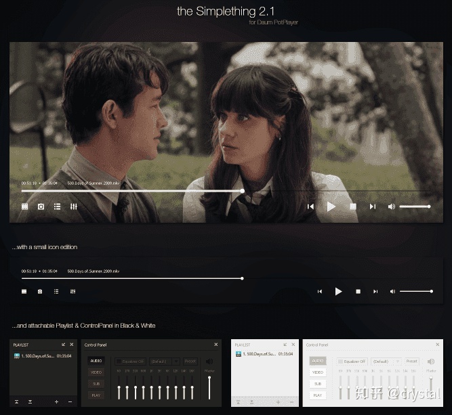Image resolution: width=452 pixels, height=415 pixels.
Task: Close the white Playlist panel
Action: coord(293,345)
